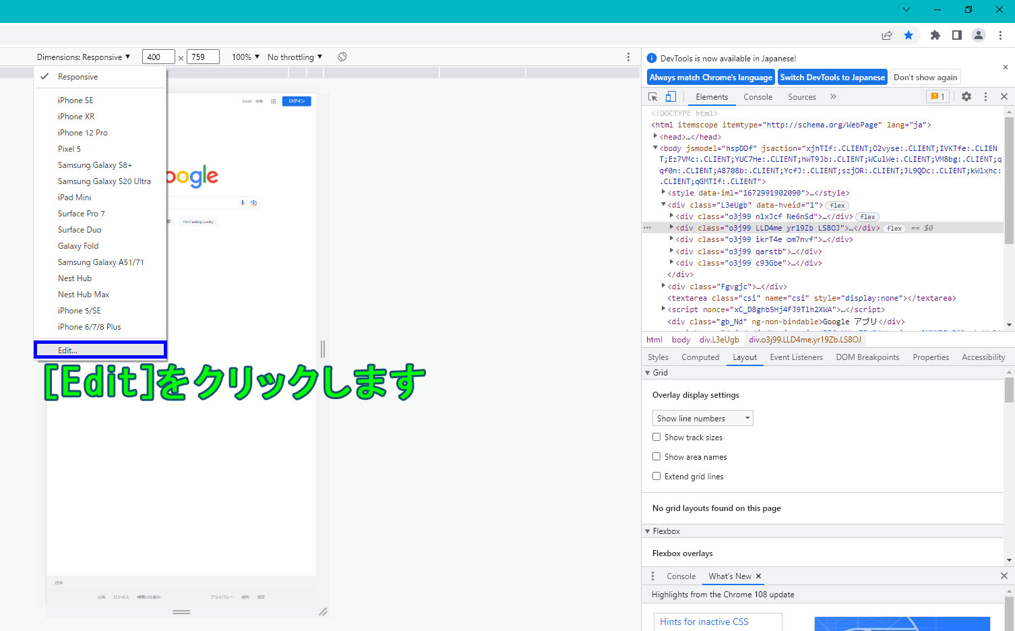
Task: Click Don't show again button
Action: [x=925, y=78]
